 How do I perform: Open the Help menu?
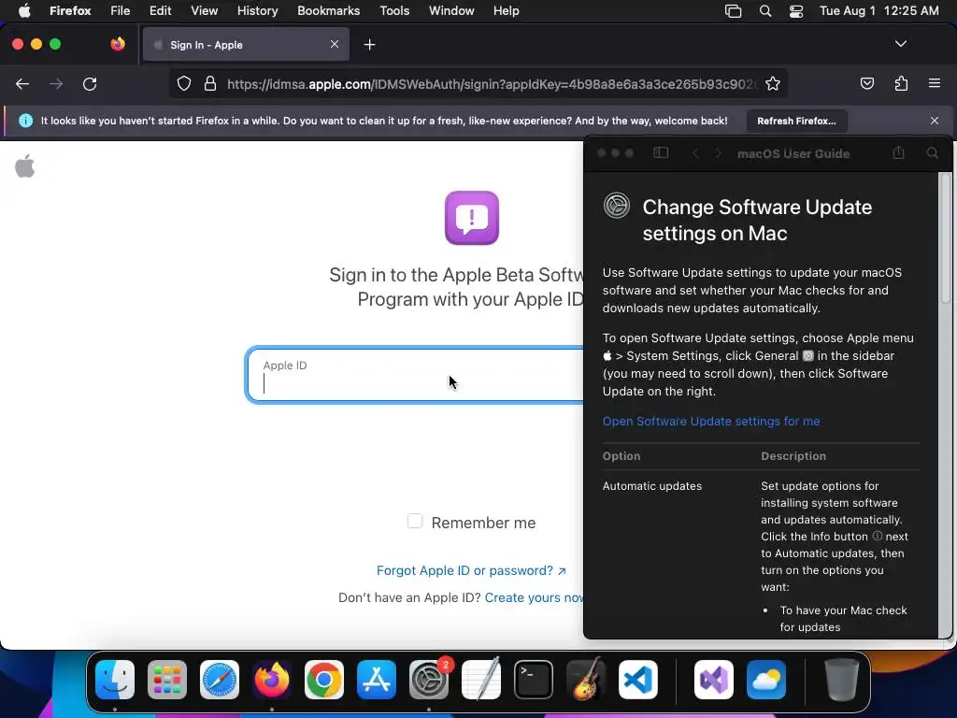point(506,11)
